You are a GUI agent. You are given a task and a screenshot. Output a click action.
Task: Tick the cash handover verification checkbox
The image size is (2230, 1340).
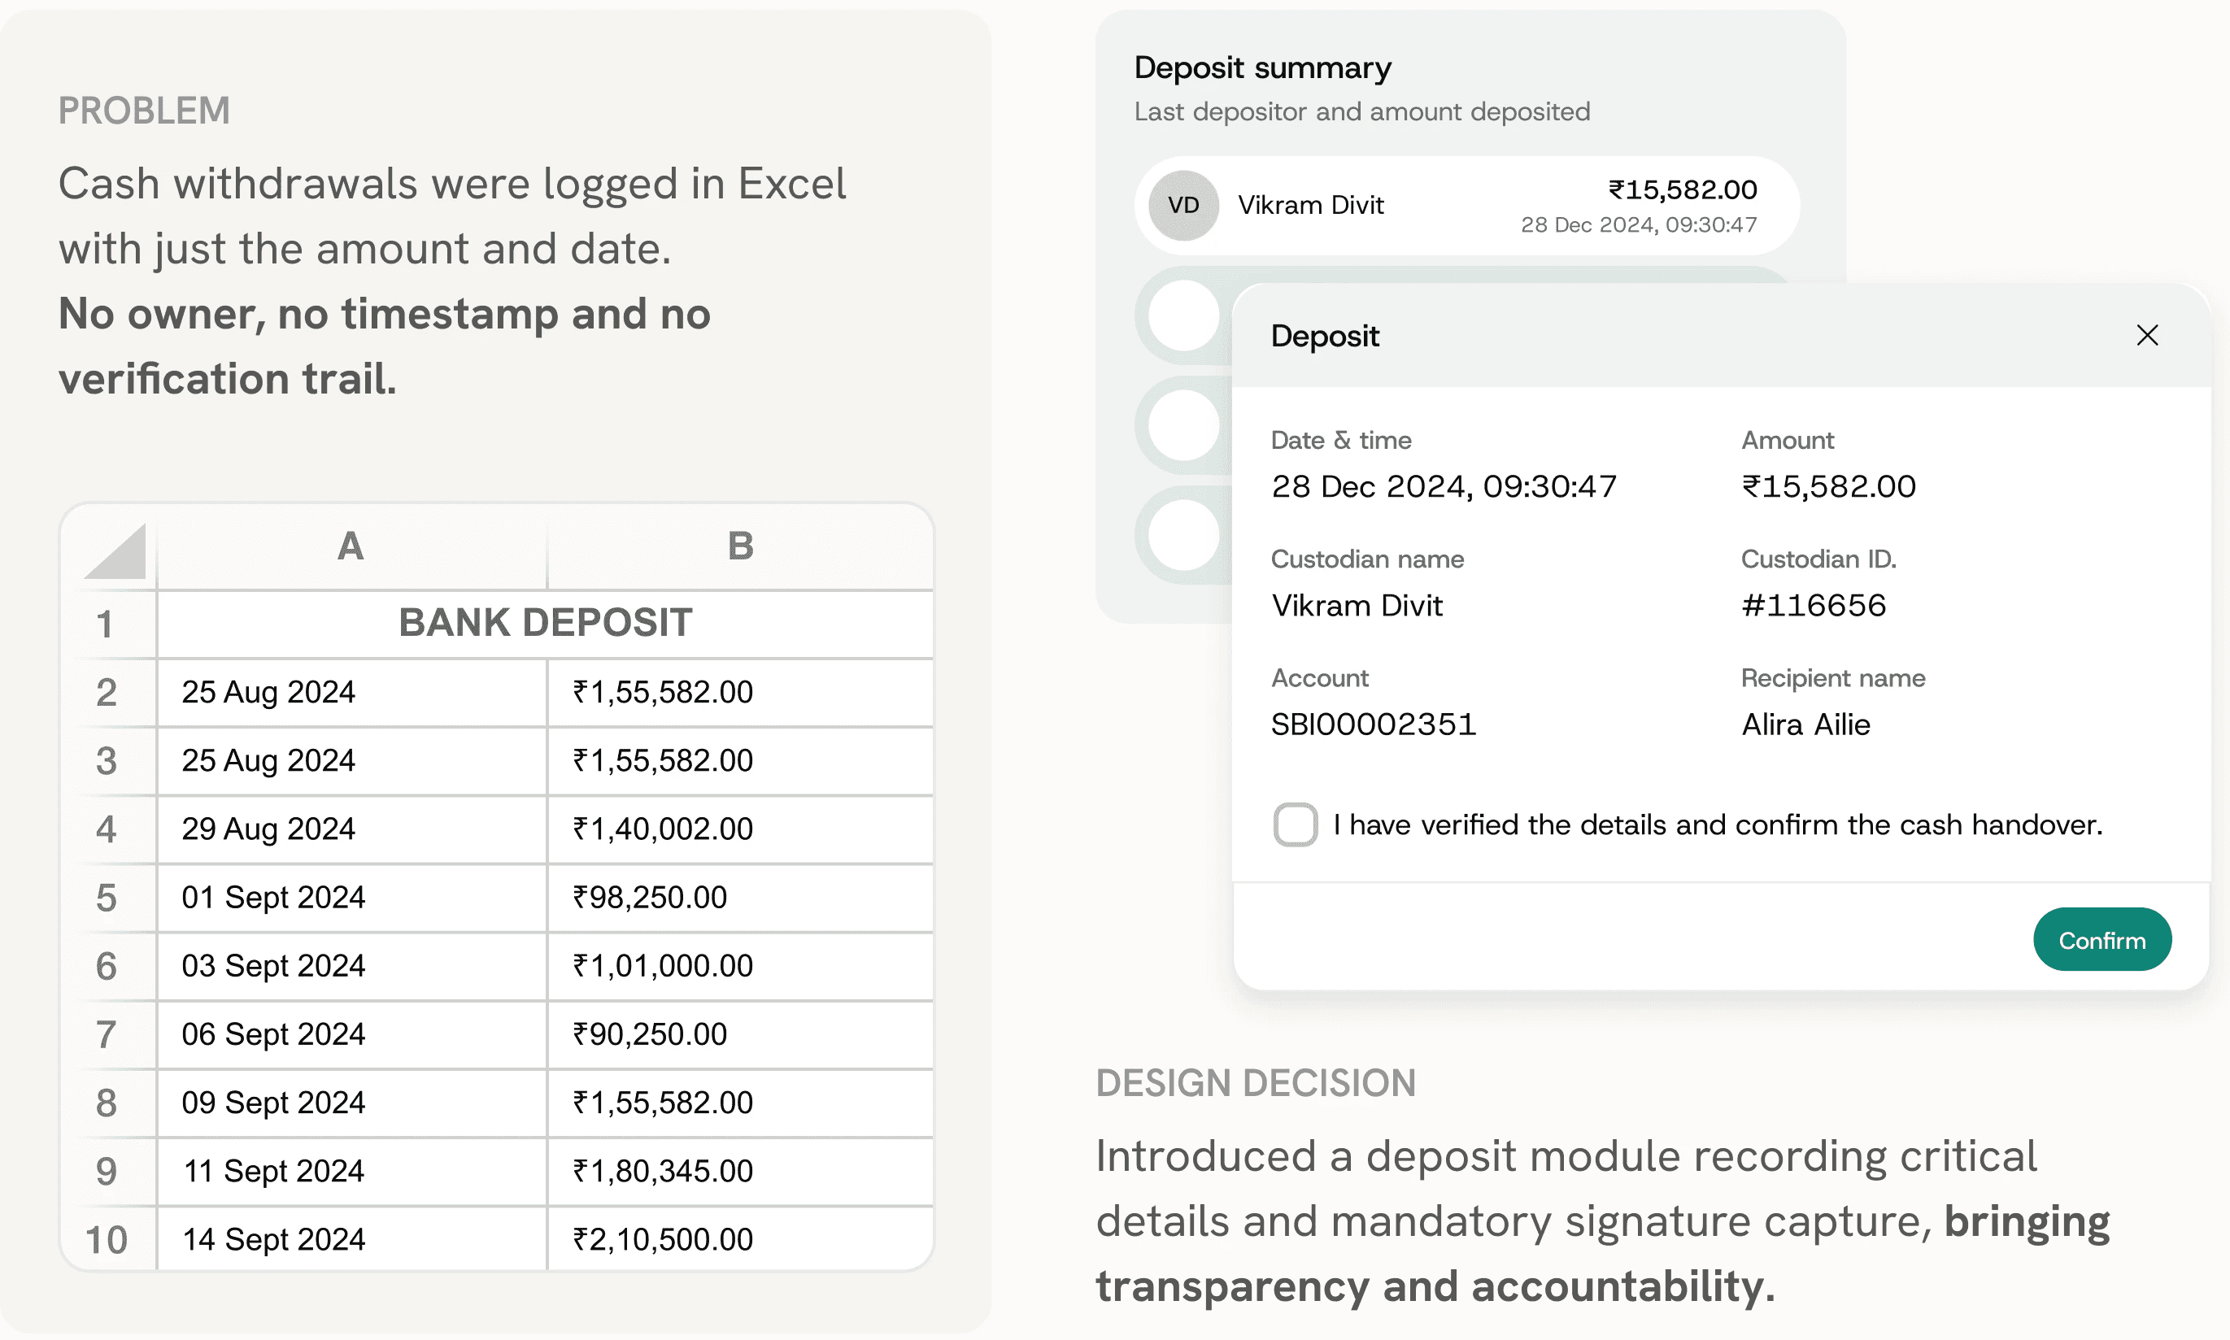point(1296,824)
